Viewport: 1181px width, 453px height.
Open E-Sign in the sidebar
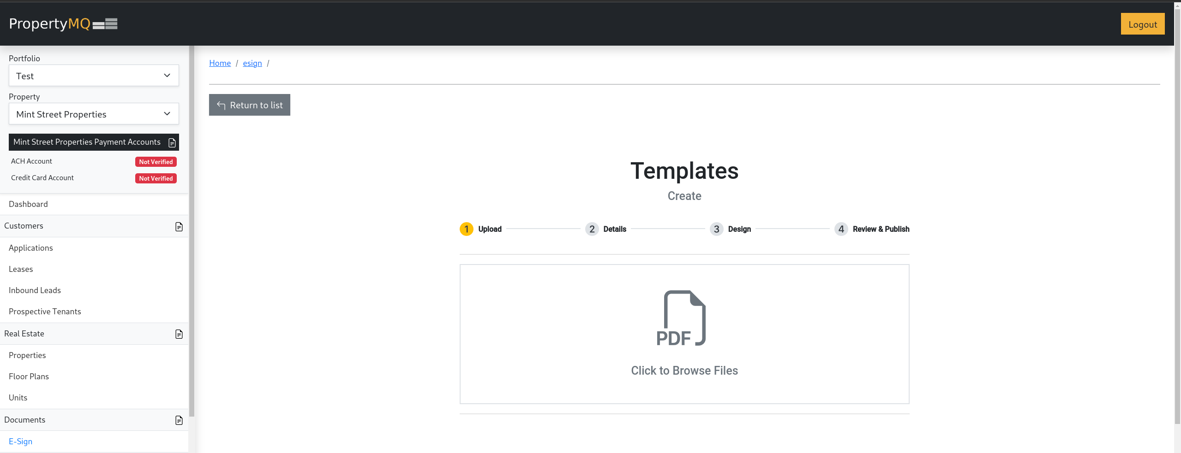(21, 441)
